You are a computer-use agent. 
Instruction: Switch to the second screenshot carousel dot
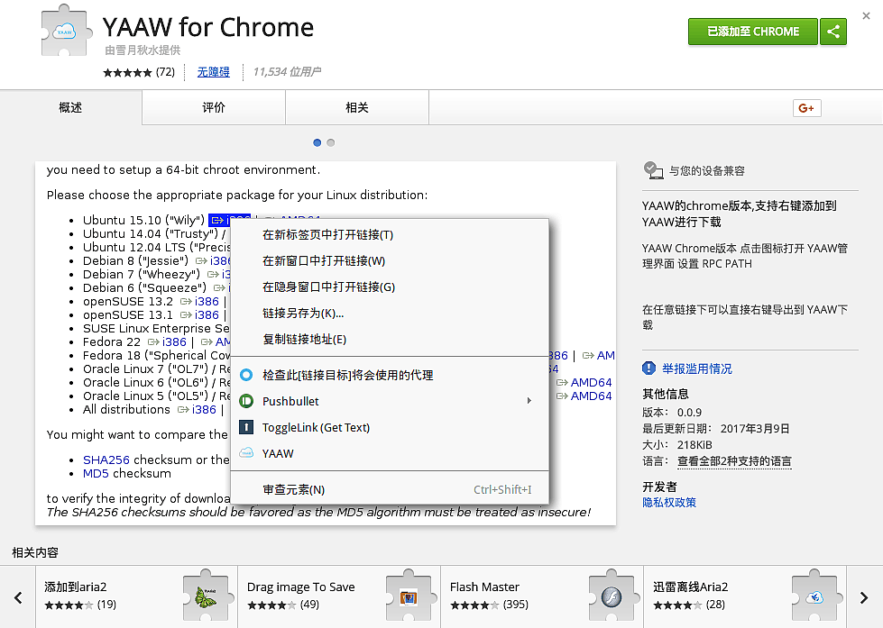(x=331, y=142)
